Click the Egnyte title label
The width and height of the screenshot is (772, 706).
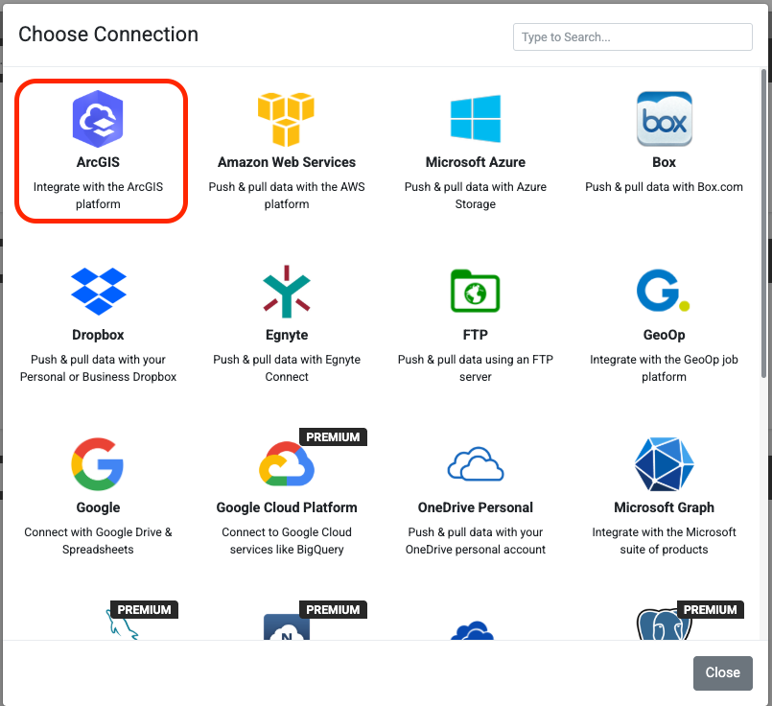pyautogui.click(x=287, y=335)
